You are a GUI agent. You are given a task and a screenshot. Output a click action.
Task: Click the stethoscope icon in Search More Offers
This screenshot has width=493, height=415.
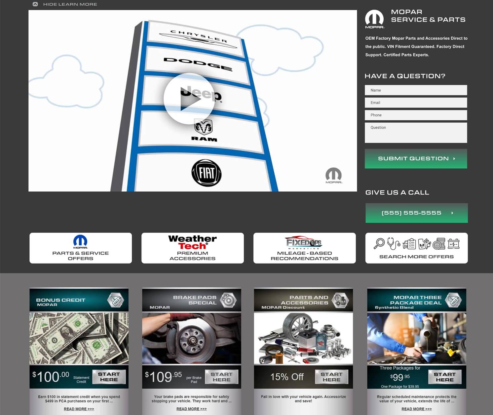(x=393, y=244)
